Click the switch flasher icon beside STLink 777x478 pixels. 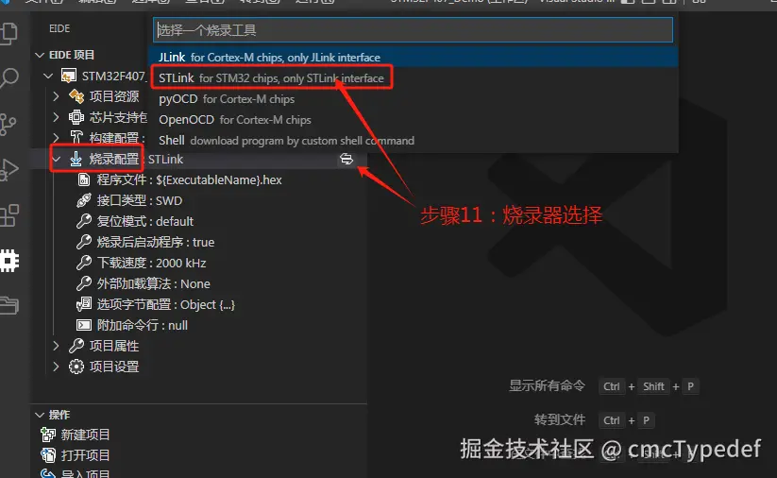click(346, 159)
